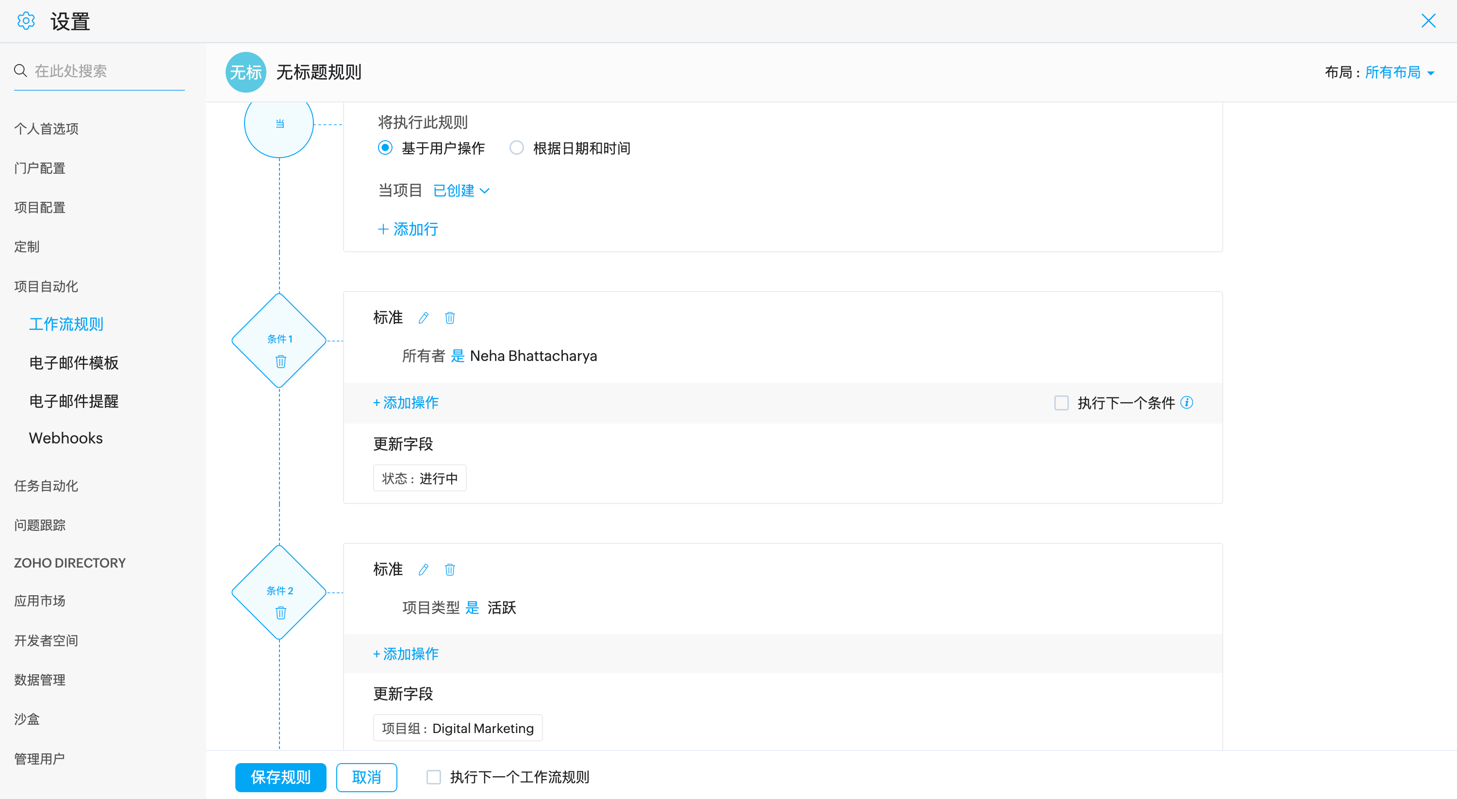Click trash icon inside 条件 2 diamond
Image resolution: width=1457 pixels, height=799 pixels.
(x=280, y=613)
